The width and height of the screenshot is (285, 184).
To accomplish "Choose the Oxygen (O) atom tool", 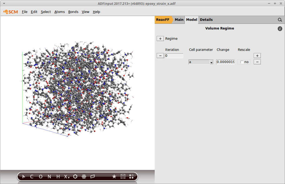I will tap(41, 177).
